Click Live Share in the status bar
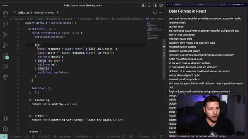 (62, 136)
